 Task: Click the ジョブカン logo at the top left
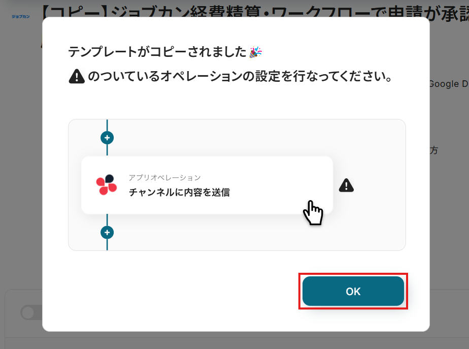(x=21, y=16)
